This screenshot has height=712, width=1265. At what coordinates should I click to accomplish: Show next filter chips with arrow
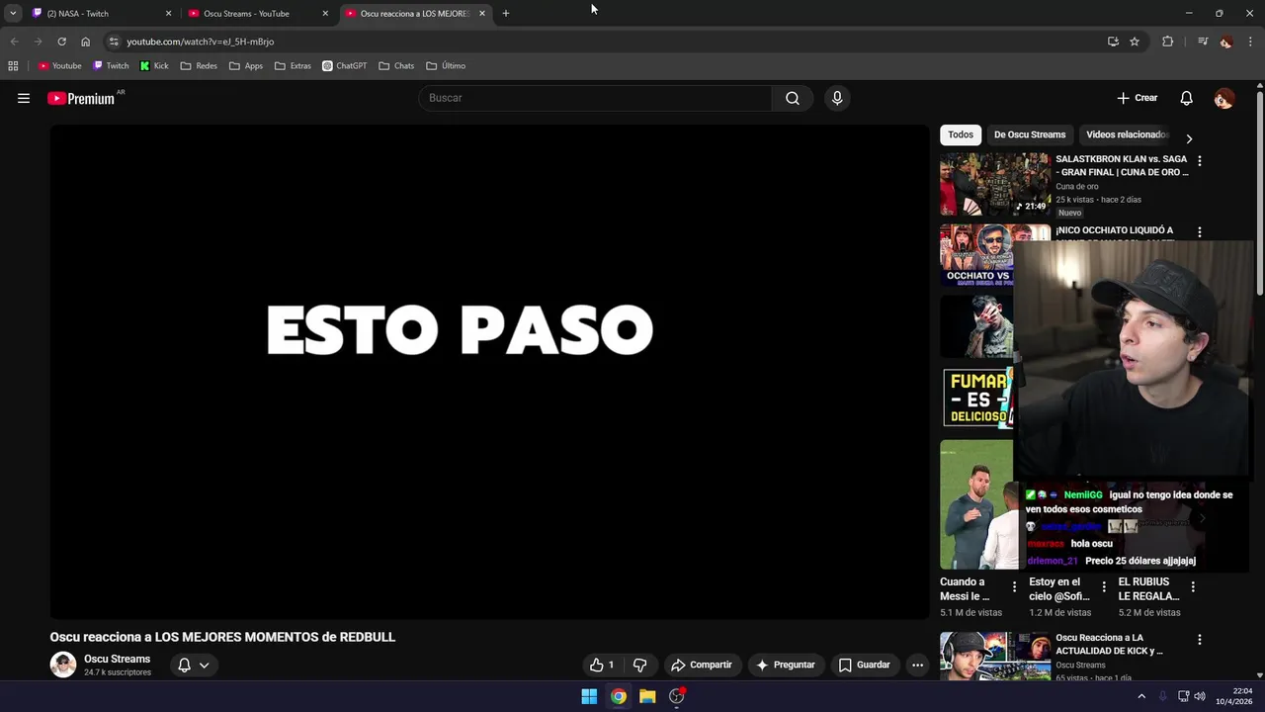(1189, 138)
